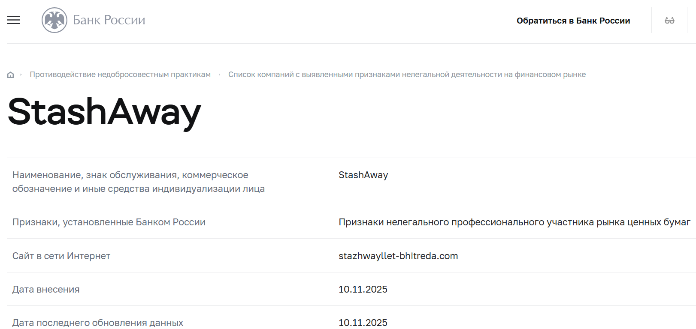Viewport: 696px width, 329px height.
Task: Click Обратиться в Банк России link
Action: click(x=573, y=21)
